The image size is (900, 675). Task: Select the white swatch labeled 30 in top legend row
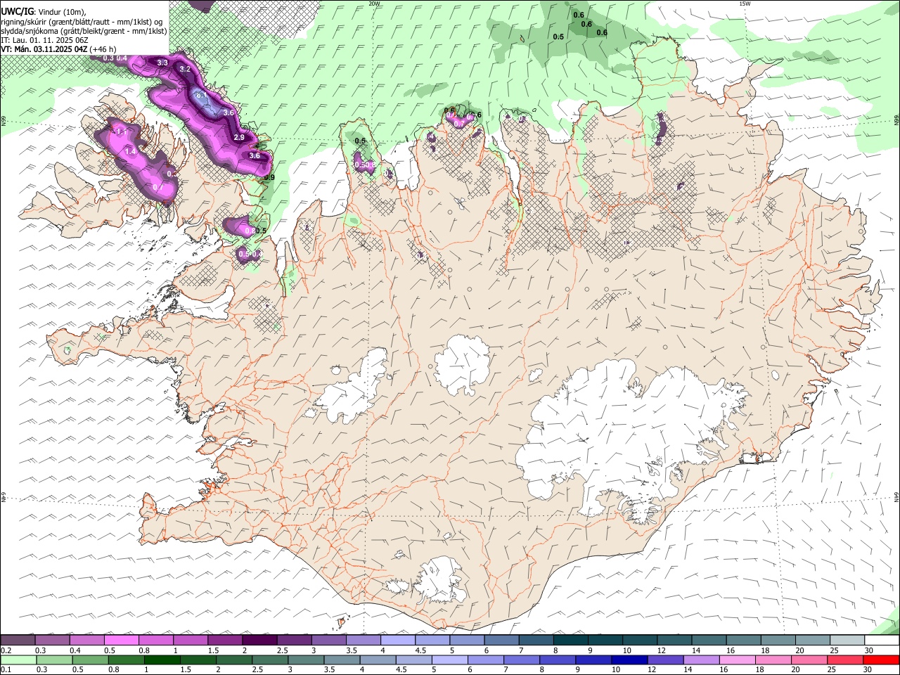click(x=882, y=640)
